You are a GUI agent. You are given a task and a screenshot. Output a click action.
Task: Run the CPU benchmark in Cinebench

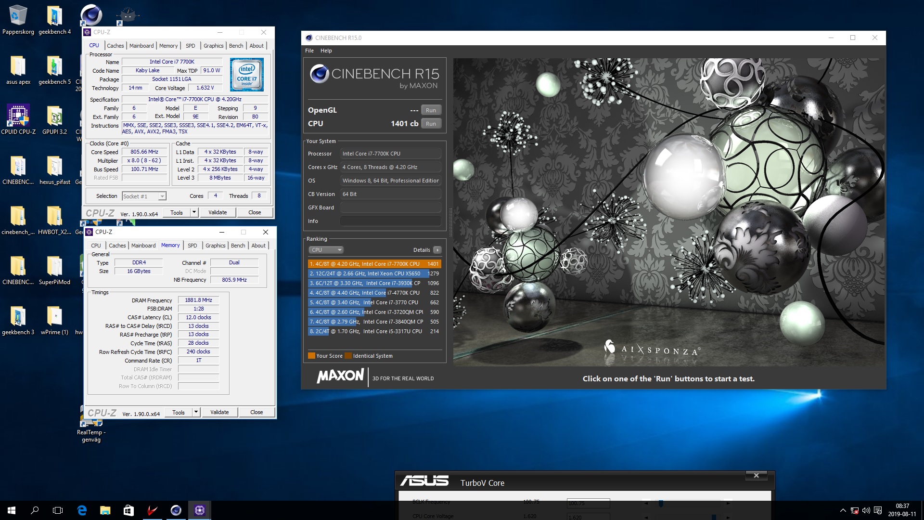tap(431, 124)
